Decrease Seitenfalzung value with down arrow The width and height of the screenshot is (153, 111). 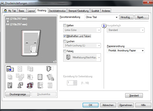coord(75,84)
